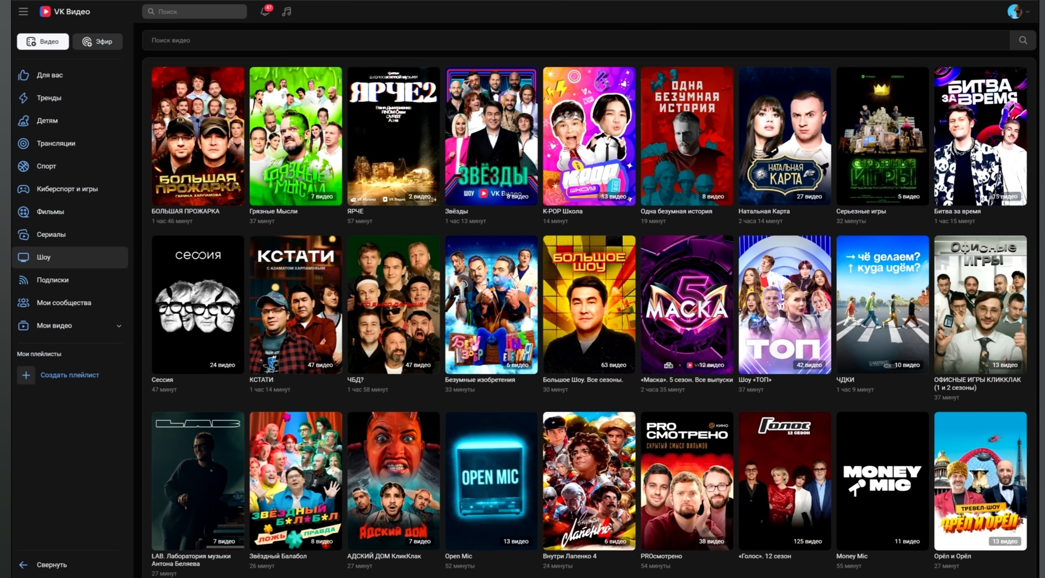Click the Свернуть back arrow icon

point(23,565)
